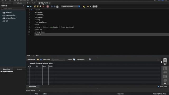The image size is (169, 95).
Task: Refresh schemas icon beside SCHEMAS header
Action: 24,6
